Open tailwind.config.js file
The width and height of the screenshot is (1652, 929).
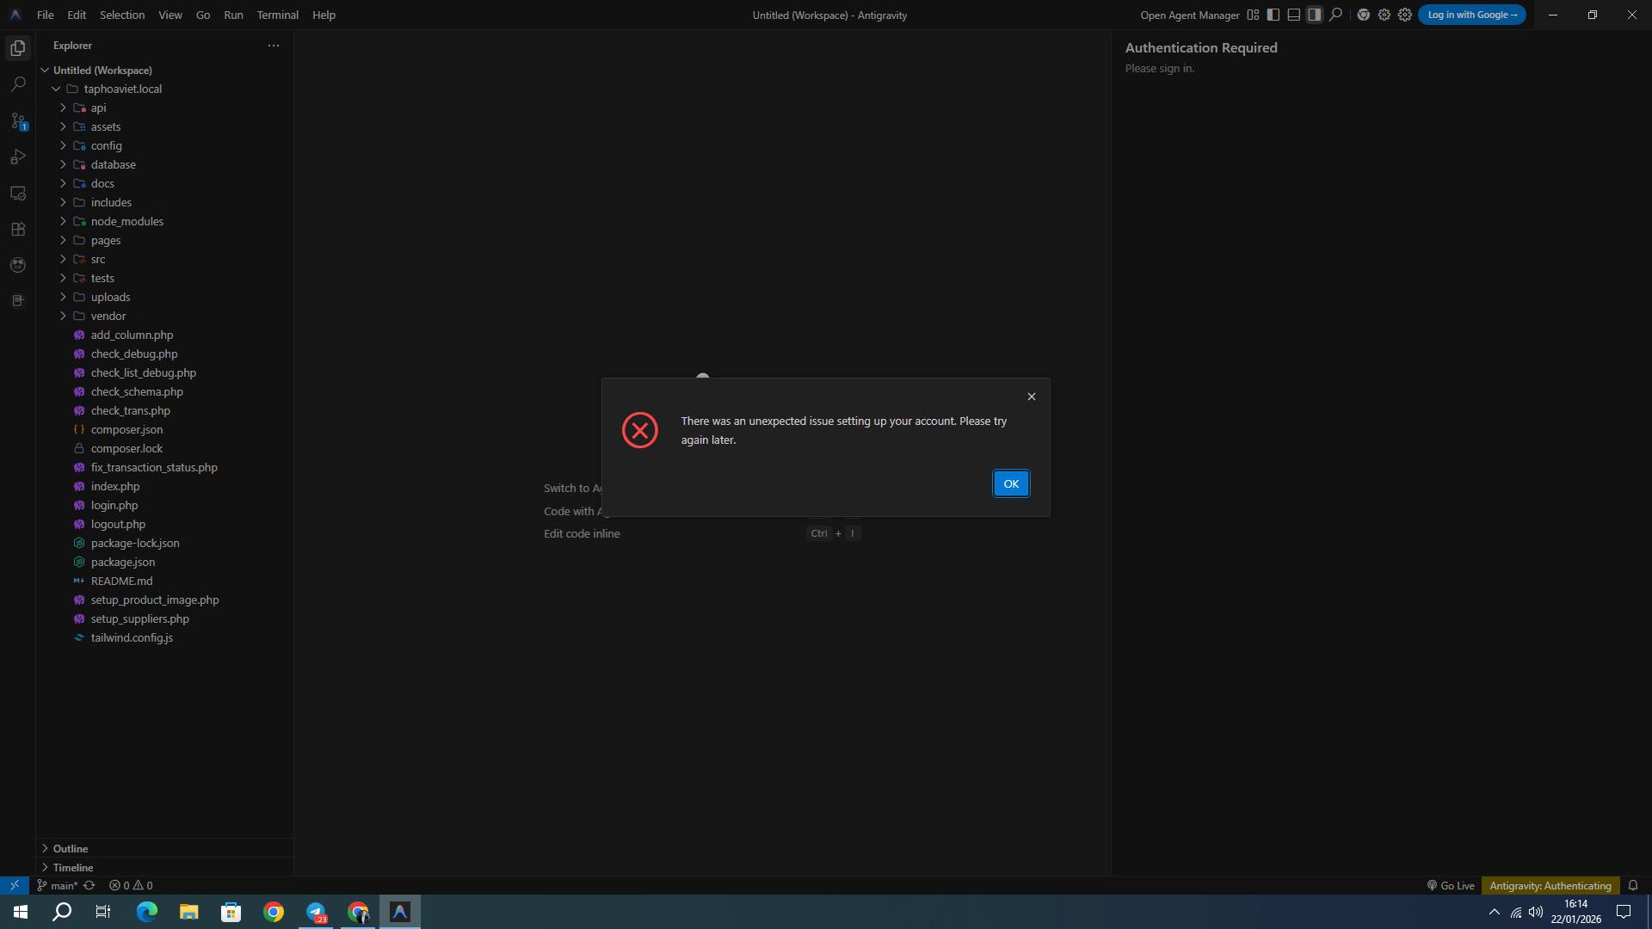pos(132,637)
